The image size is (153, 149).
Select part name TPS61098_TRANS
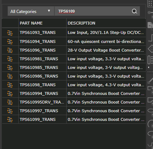(37, 85)
